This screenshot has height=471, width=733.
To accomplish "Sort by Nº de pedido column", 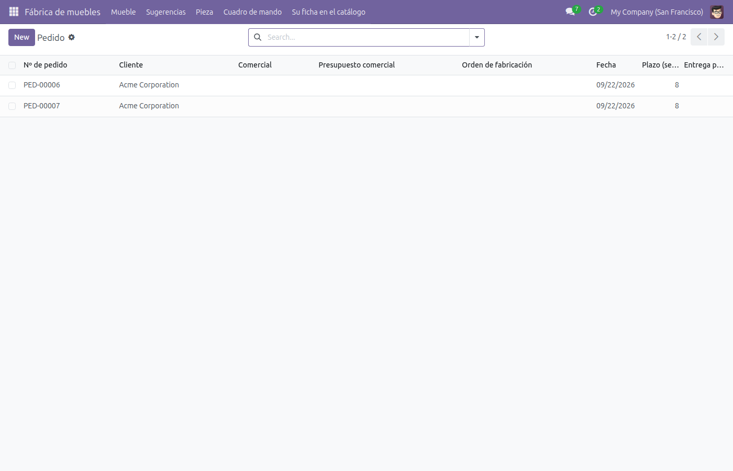I will (x=46, y=65).
